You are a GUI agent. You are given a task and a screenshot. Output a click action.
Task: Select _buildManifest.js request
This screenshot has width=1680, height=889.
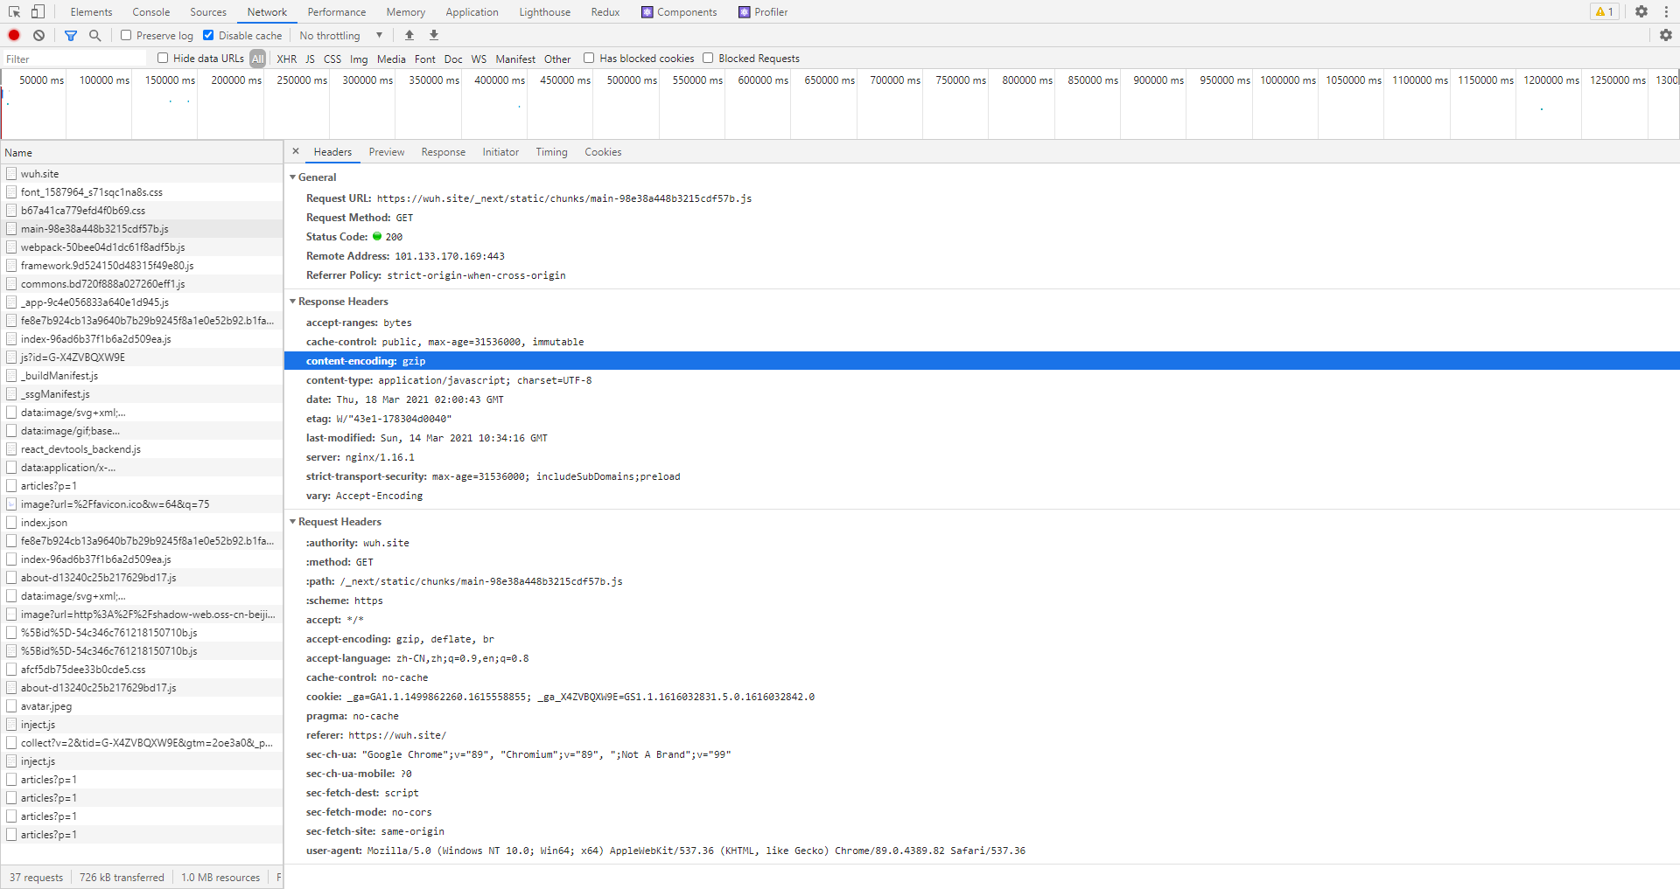coord(142,375)
